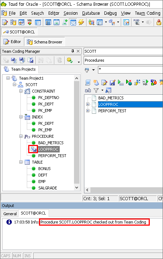Click the funnel filter icon beside search field

[87, 70]
